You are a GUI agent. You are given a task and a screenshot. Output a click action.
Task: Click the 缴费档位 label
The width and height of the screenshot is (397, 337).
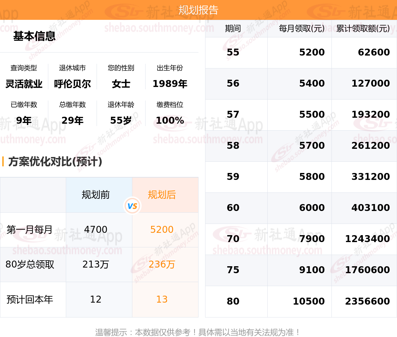(170, 105)
